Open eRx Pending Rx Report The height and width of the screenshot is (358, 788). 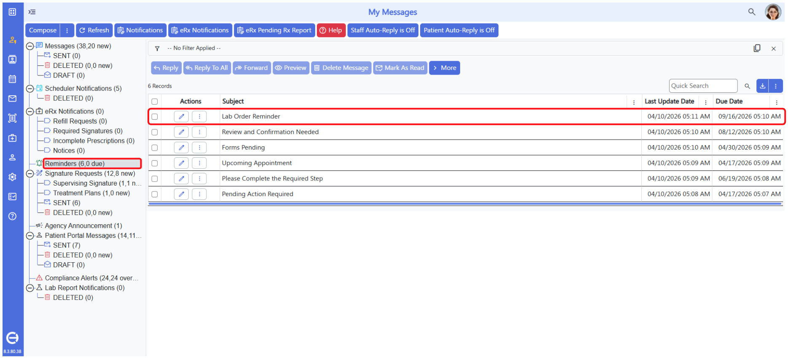274,30
